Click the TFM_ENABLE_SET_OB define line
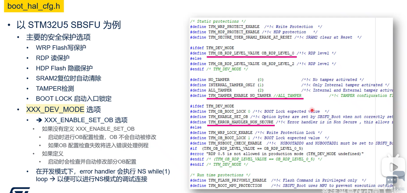407x193 pixels. pyautogui.click(x=291, y=117)
